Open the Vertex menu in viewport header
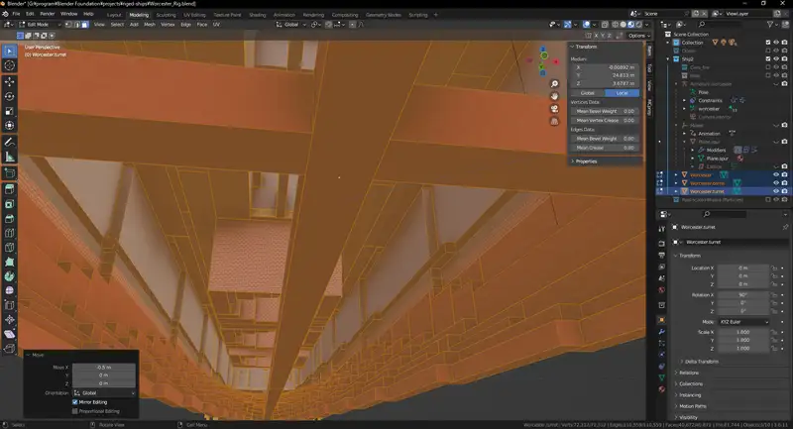 coord(168,24)
